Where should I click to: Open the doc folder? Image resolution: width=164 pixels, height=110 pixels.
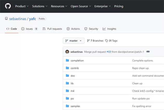pyautogui.click(x=73, y=76)
